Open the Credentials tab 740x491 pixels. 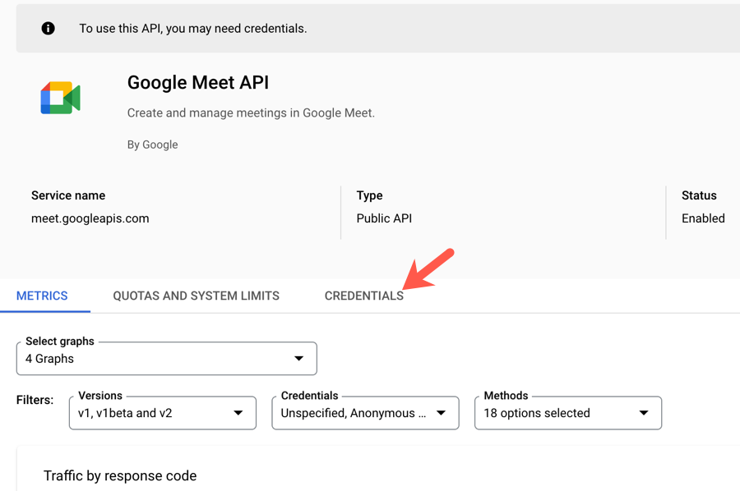point(364,296)
